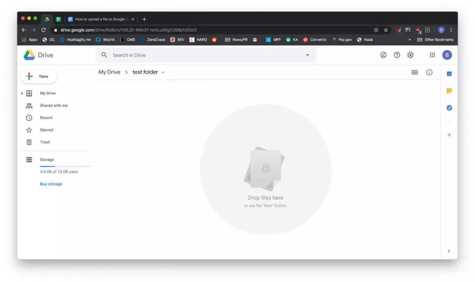Select the Starred sidebar item
This screenshot has width=475, height=282.
45,129
